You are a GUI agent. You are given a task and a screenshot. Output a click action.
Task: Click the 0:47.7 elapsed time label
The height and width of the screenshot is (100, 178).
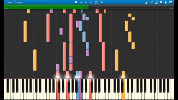(6, 8)
